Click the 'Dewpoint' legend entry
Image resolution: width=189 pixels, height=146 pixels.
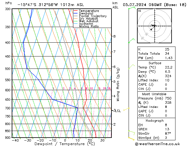tap(86, 14)
